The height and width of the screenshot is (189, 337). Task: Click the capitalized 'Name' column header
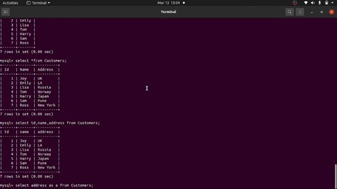tap(24, 70)
